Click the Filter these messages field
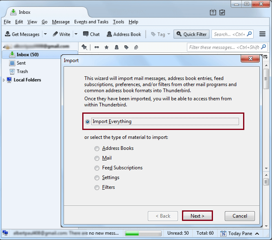 point(227,47)
